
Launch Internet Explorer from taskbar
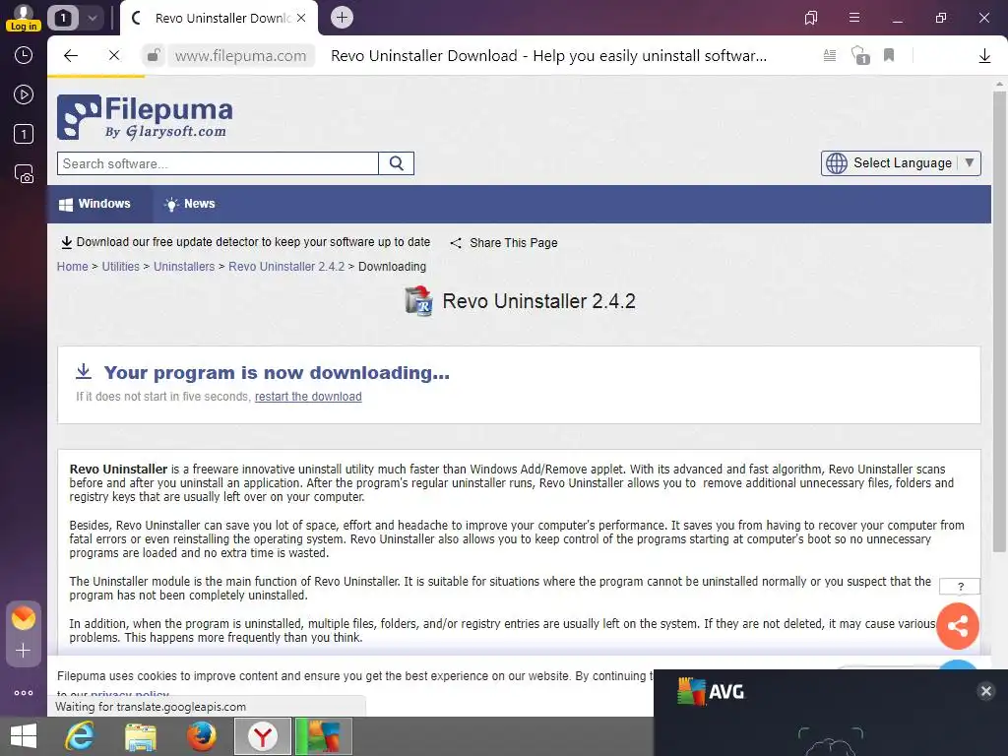(x=80, y=736)
